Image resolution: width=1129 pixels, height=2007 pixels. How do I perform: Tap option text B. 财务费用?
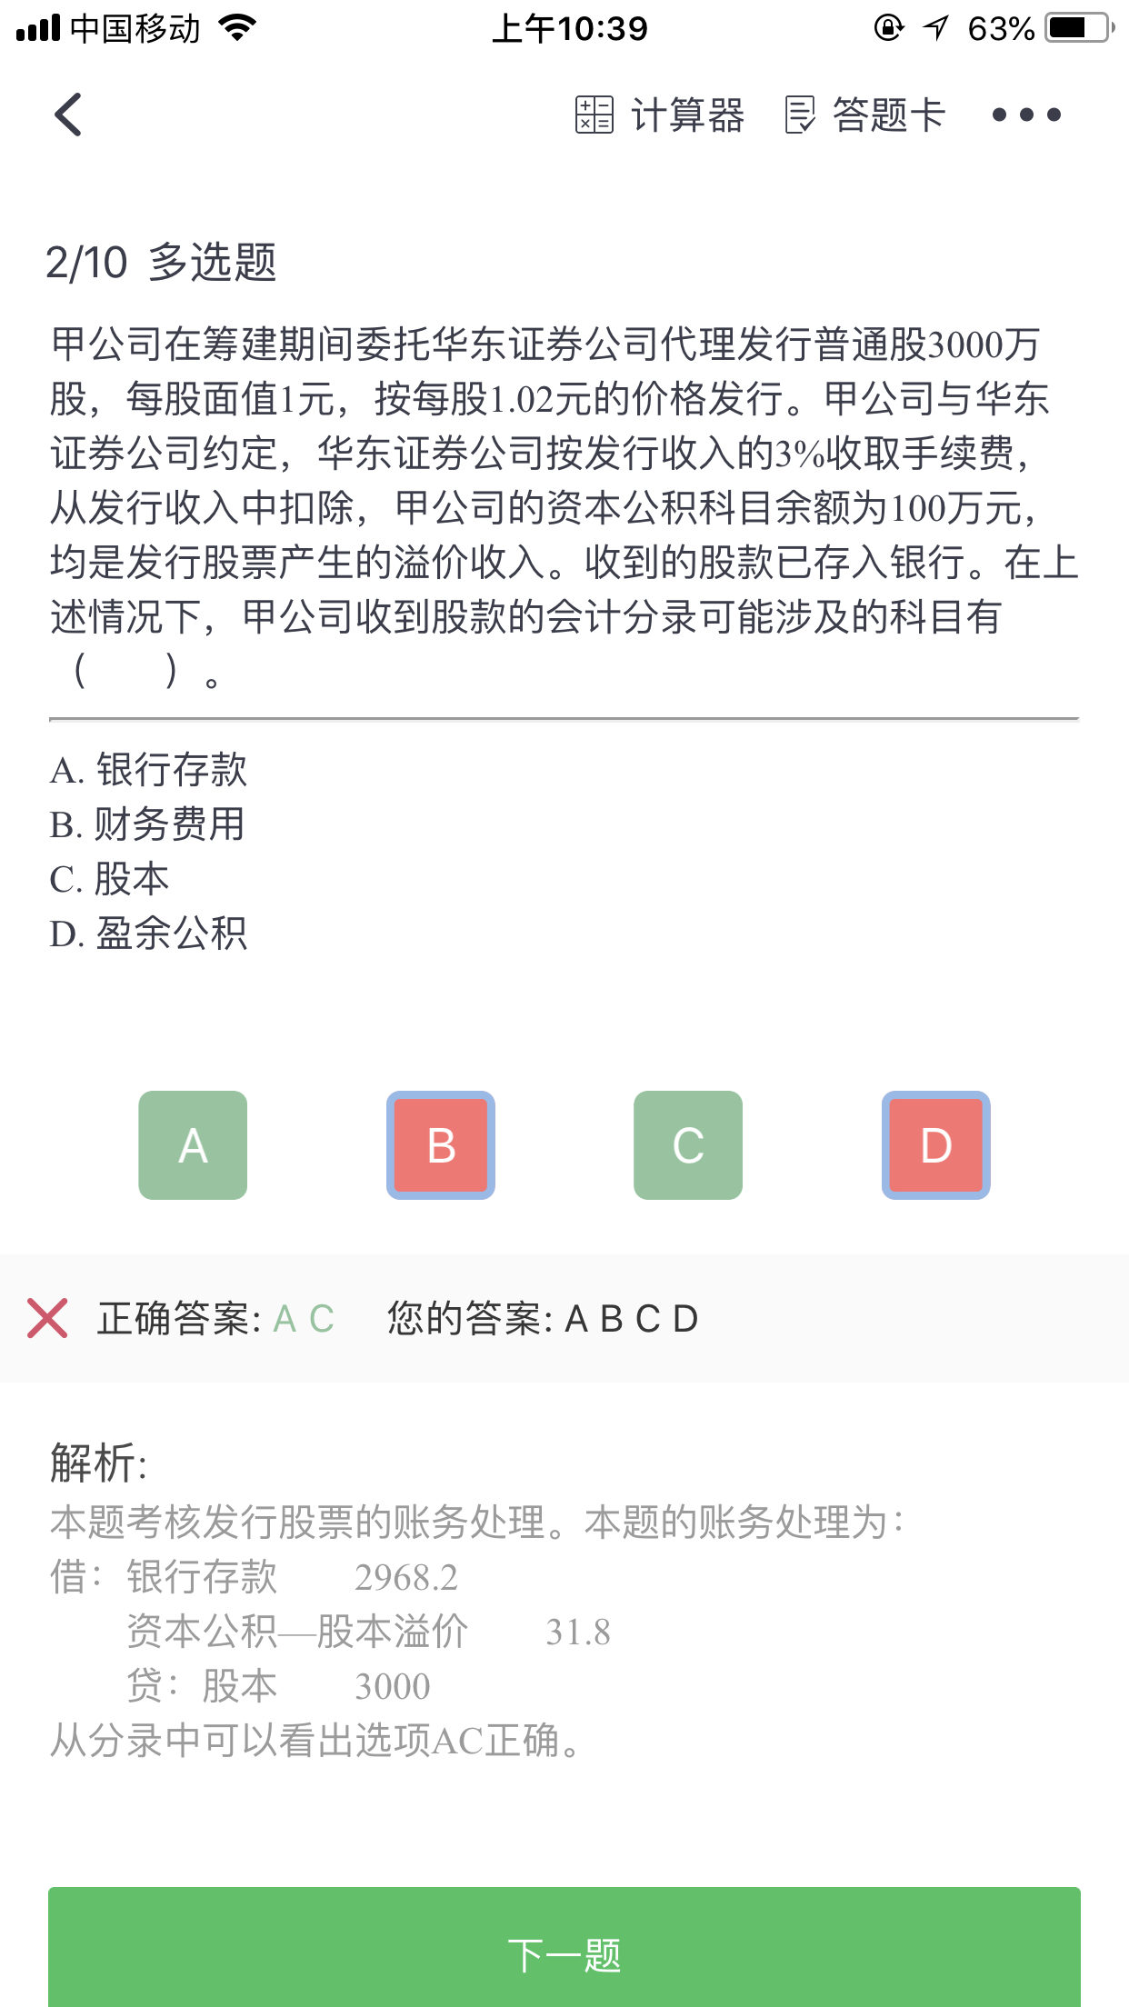(147, 824)
